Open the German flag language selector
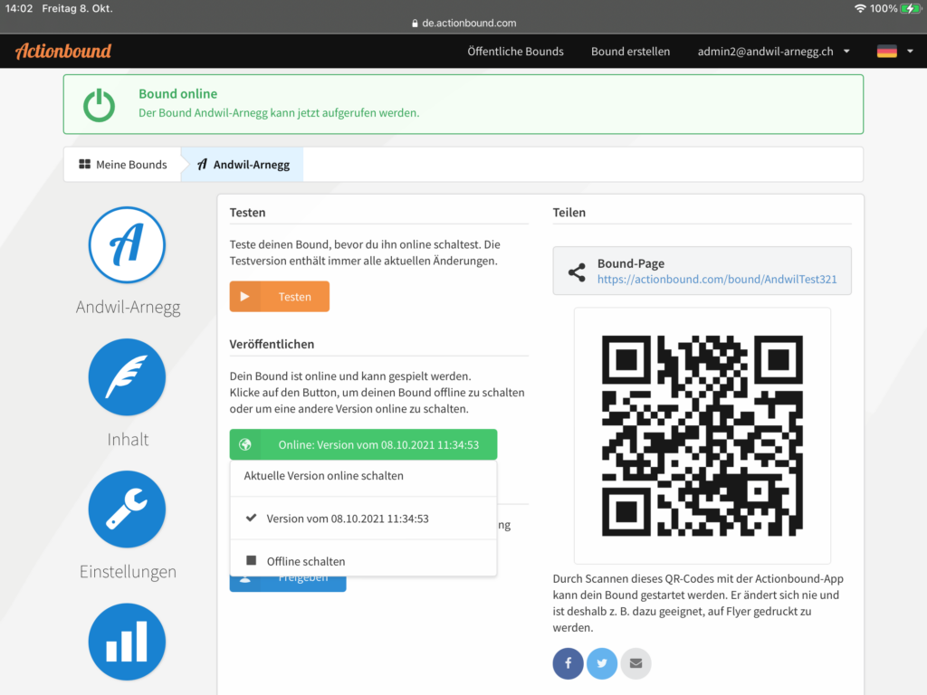927x695 pixels. click(894, 52)
